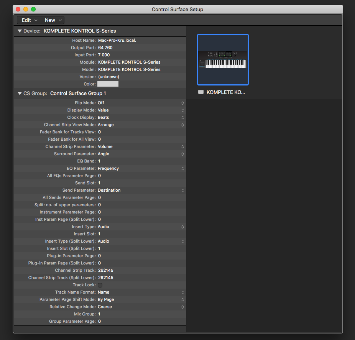The width and height of the screenshot is (355, 340).
Task: Click the Device name KOMPLETE KONTROL S-Series header
Action: (80, 31)
